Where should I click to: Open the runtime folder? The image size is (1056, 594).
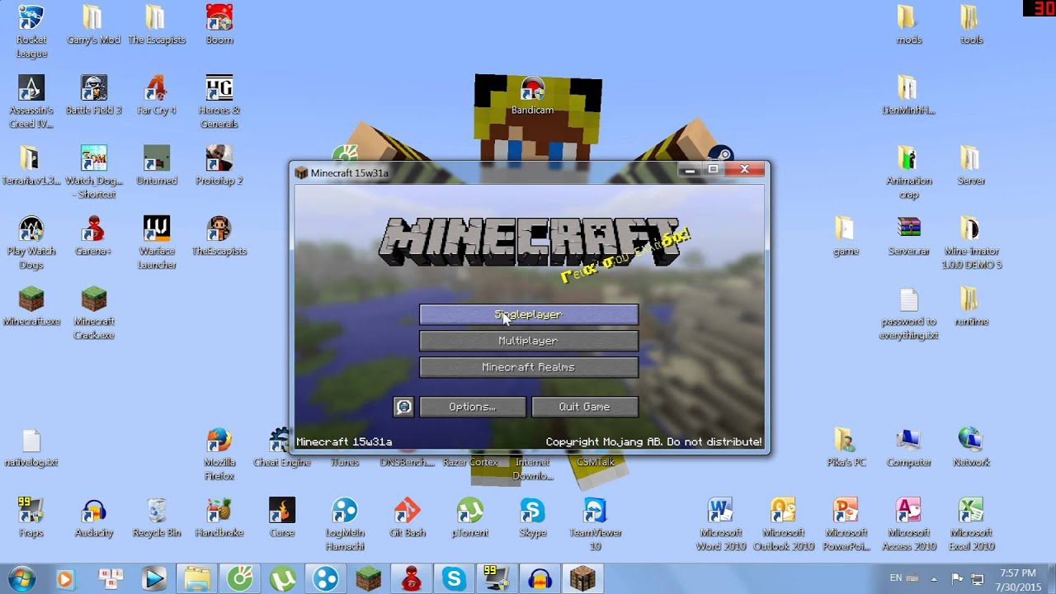[971, 306]
